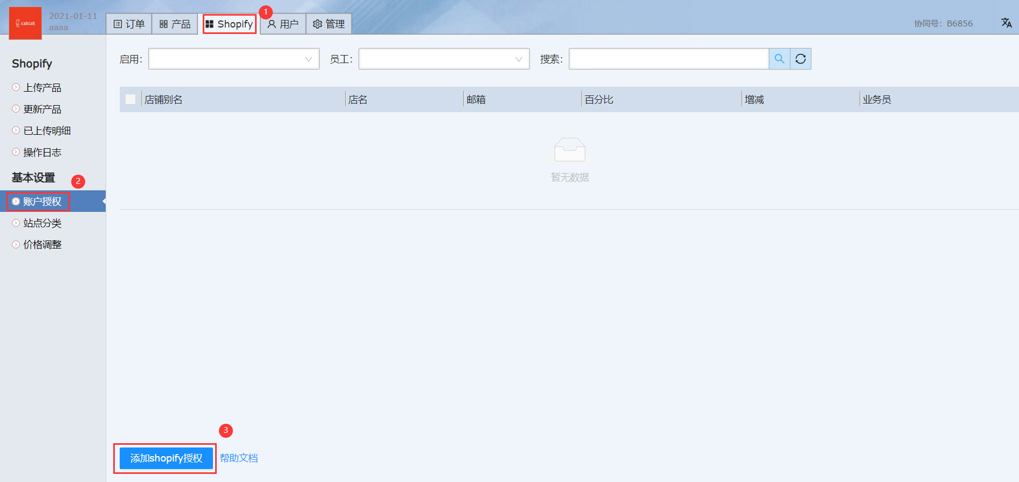Viewport: 1019px width, 482px height.
Task: Open the 员工 dropdown
Action: point(444,59)
